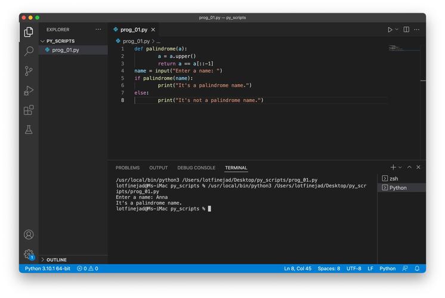Open the Extensions view
This screenshot has width=445, height=298.
[x=29, y=110]
